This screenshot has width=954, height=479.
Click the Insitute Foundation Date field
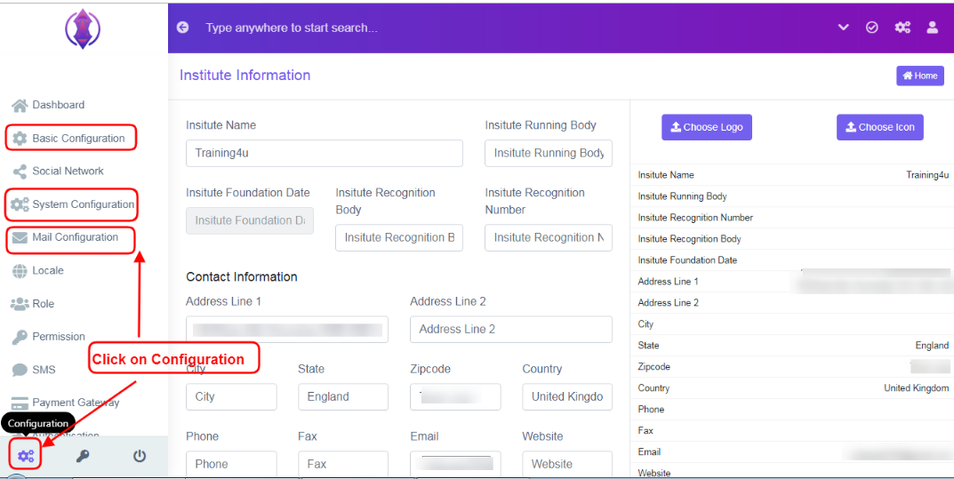click(x=250, y=220)
